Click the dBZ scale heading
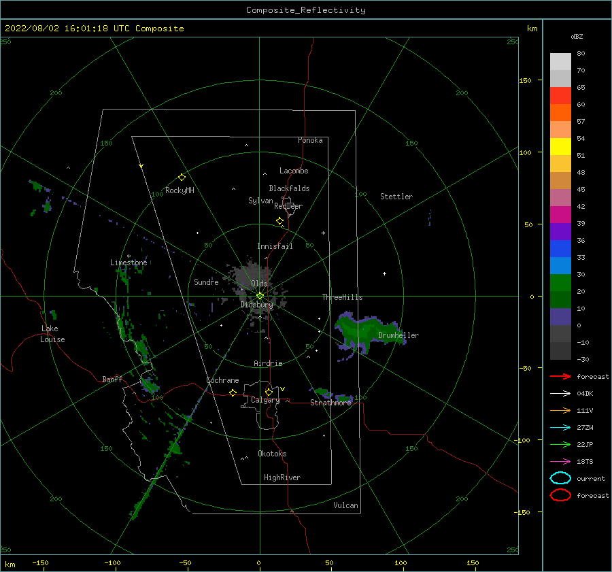This screenshot has width=612, height=572. click(x=577, y=36)
